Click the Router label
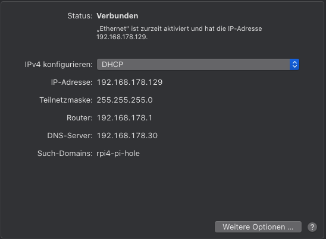The width and height of the screenshot is (326, 239). (80, 118)
